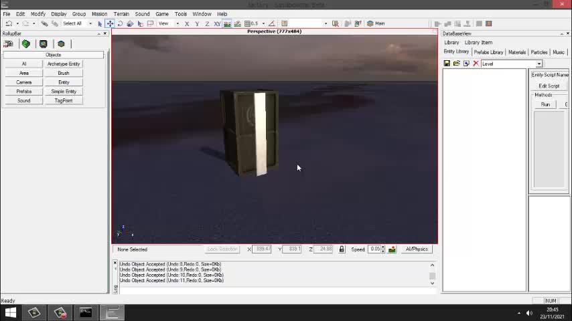Click the Edit Script button

click(x=549, y=86)
